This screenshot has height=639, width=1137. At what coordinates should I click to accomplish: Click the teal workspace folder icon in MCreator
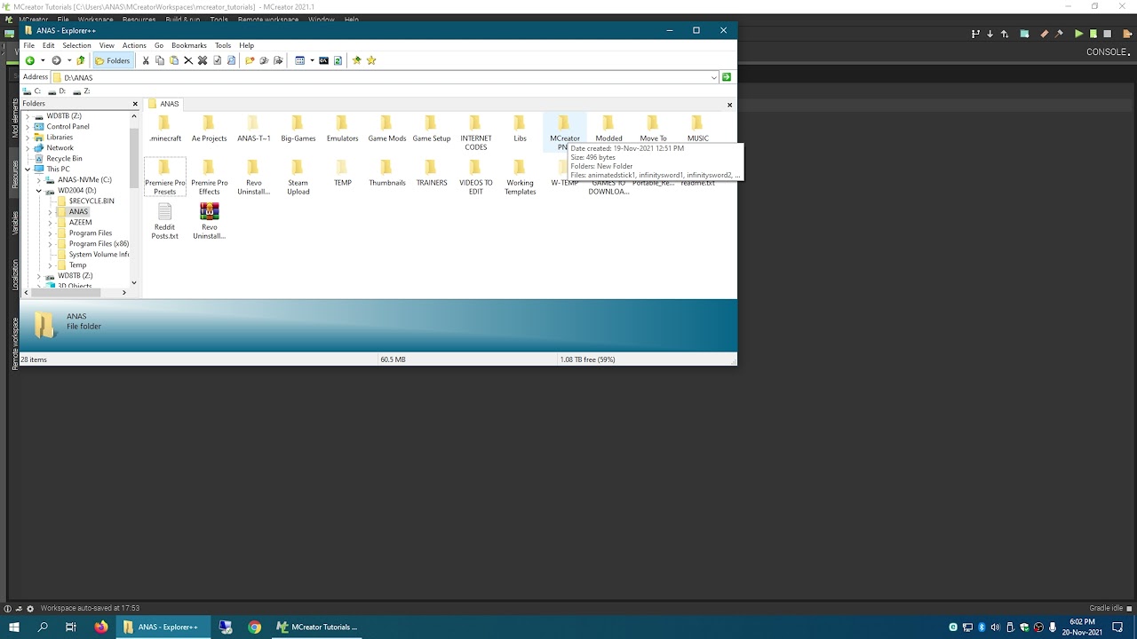click(1024, 34)
